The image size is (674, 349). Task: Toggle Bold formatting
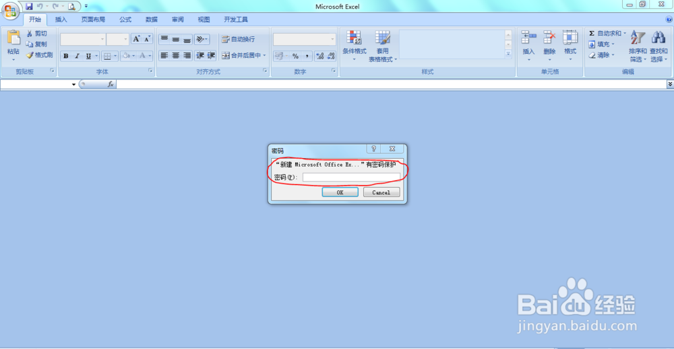coord(66,56)
